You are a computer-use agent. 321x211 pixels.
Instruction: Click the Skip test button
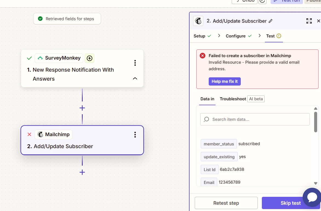(x=291, y=203)
